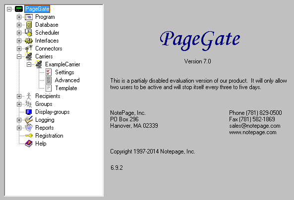
Task: Click the PageGate pager icon at tree root
Action: [19, 9]
